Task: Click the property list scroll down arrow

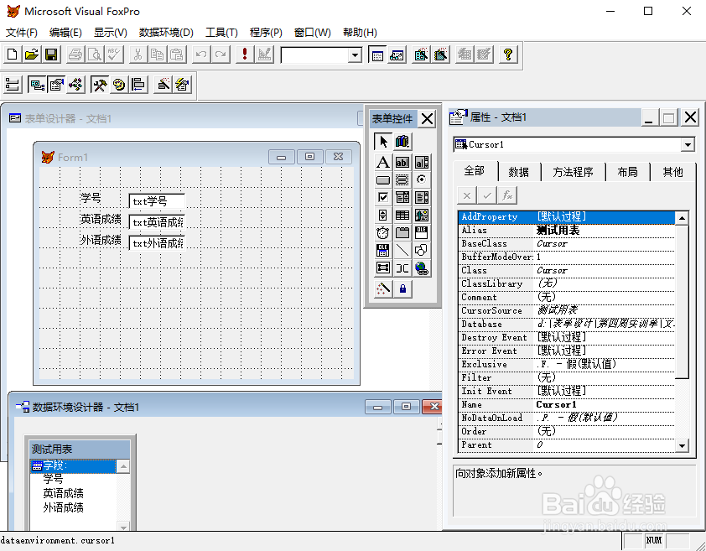Action: pos(682,445)
